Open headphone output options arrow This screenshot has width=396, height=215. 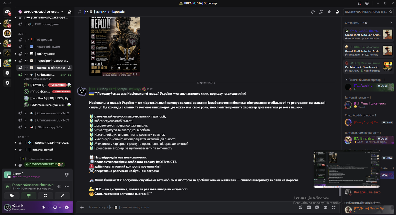[x=60, y=207]
